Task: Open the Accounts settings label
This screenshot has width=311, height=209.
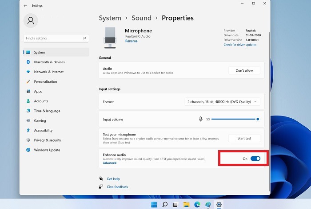Action: (x=41, y=101)
